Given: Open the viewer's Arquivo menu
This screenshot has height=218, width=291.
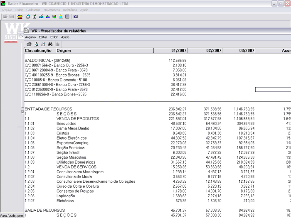Looking at the screenshot, I should coord(30,37).
